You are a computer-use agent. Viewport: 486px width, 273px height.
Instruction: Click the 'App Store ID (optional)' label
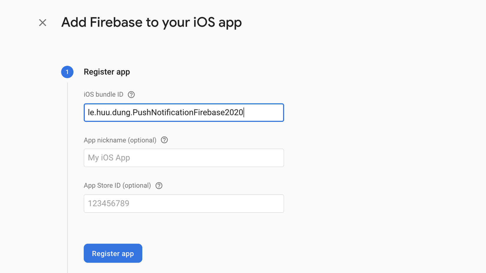[117, 186]
